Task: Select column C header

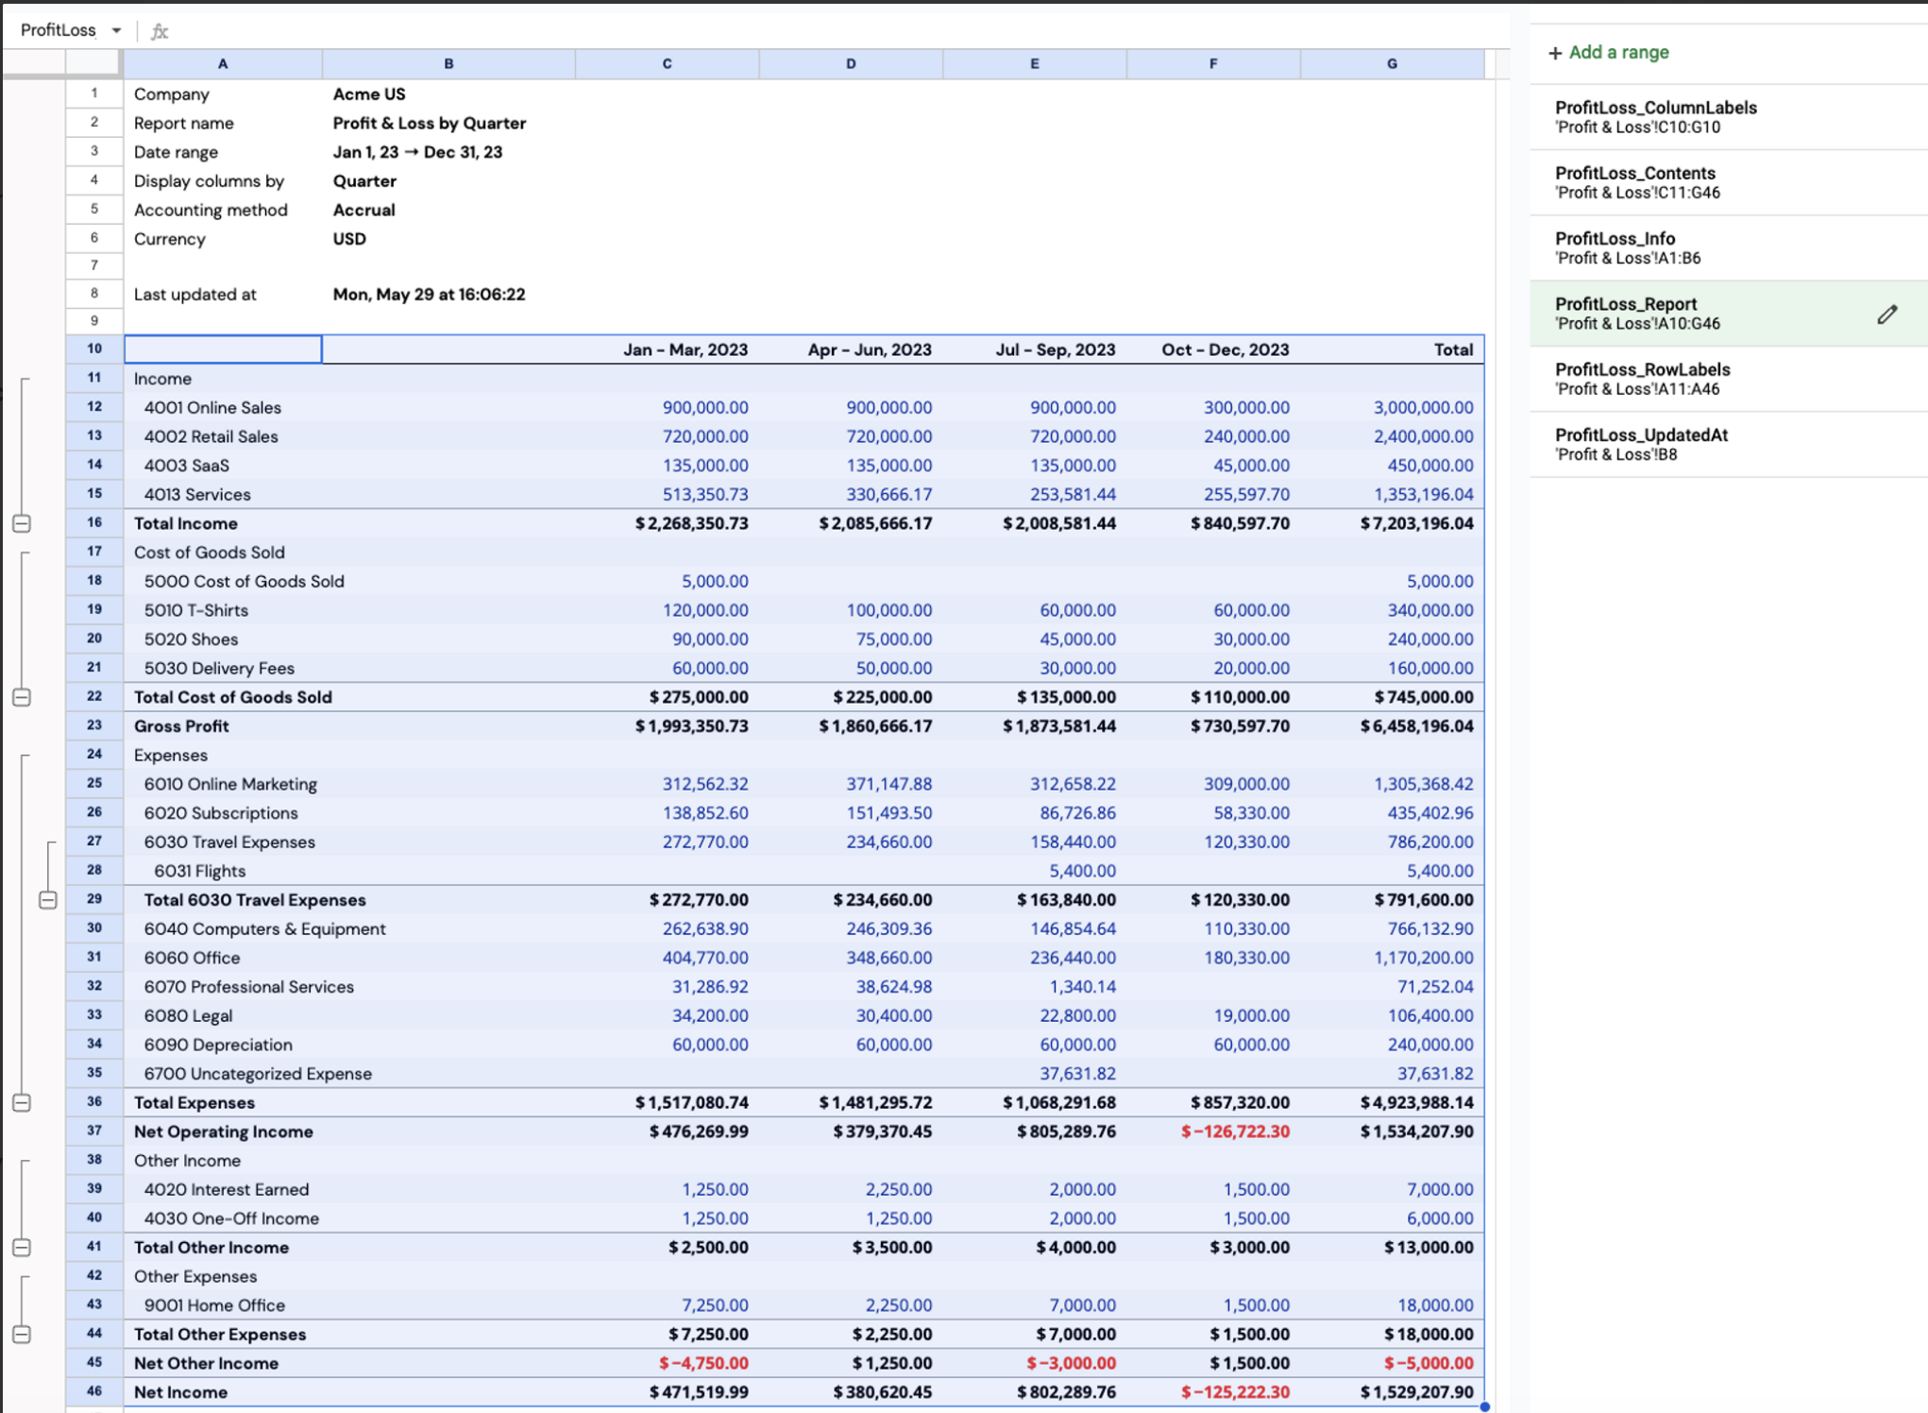Action: [667, 63]
